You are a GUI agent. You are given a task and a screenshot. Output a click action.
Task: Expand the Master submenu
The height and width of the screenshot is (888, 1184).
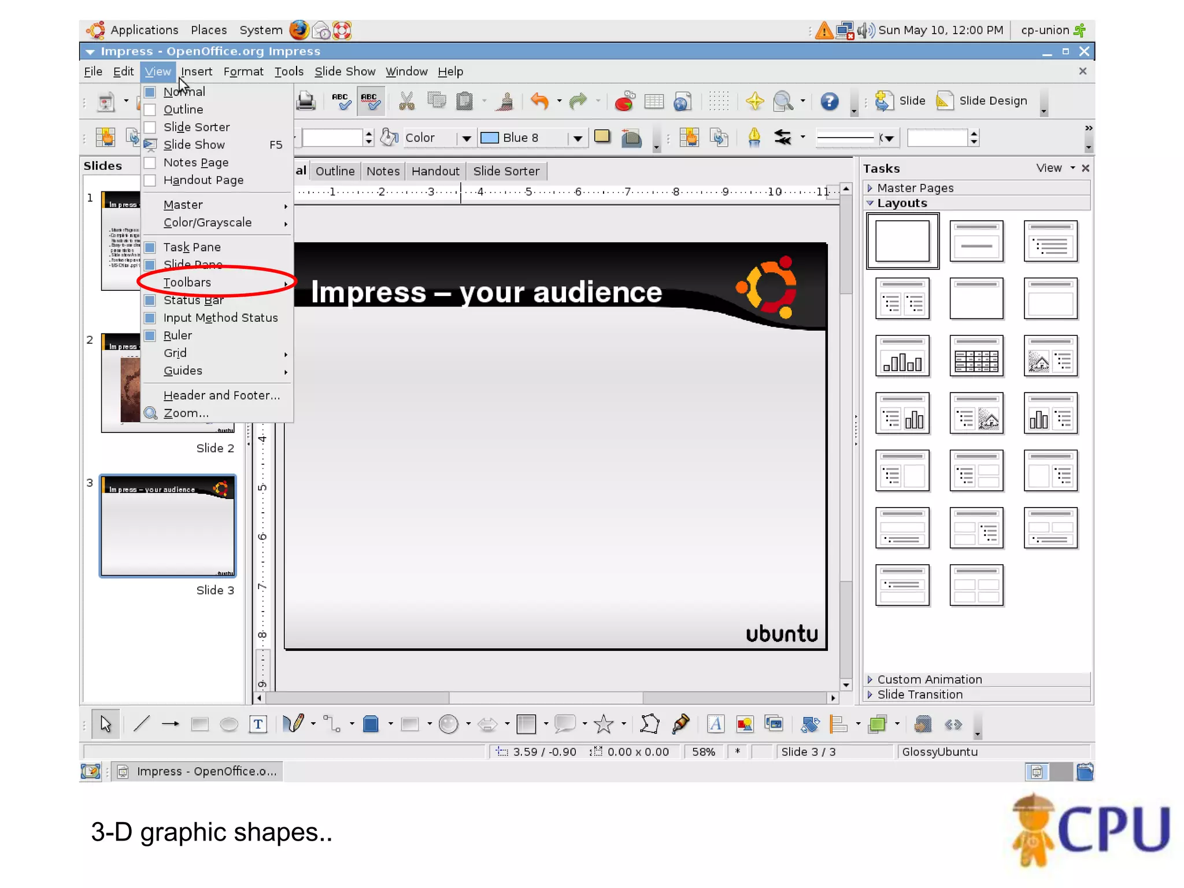(x=217, y=205)
